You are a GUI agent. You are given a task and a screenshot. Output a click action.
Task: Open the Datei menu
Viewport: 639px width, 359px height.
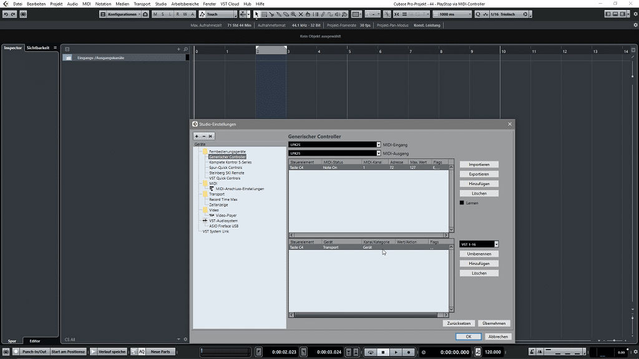pyautogui.click(x=17, y=4)
